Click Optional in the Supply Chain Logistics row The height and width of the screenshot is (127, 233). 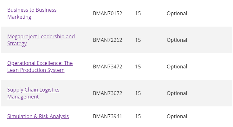coord(177,93)
